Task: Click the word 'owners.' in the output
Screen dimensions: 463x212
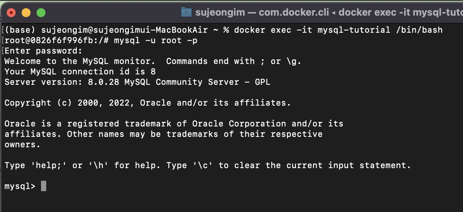Action: coord(22,144)
